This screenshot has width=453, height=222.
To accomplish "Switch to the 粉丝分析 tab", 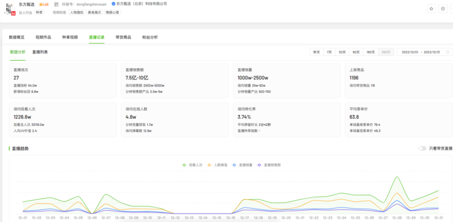I will pos(150,37).
